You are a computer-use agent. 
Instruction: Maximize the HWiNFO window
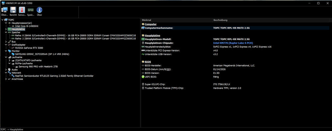click(318, 3)
